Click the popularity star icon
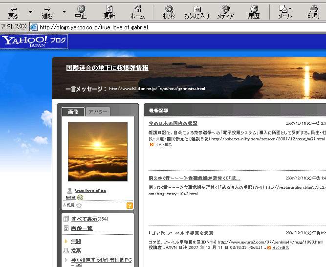 pyautogui.click(x=79, y=205)
